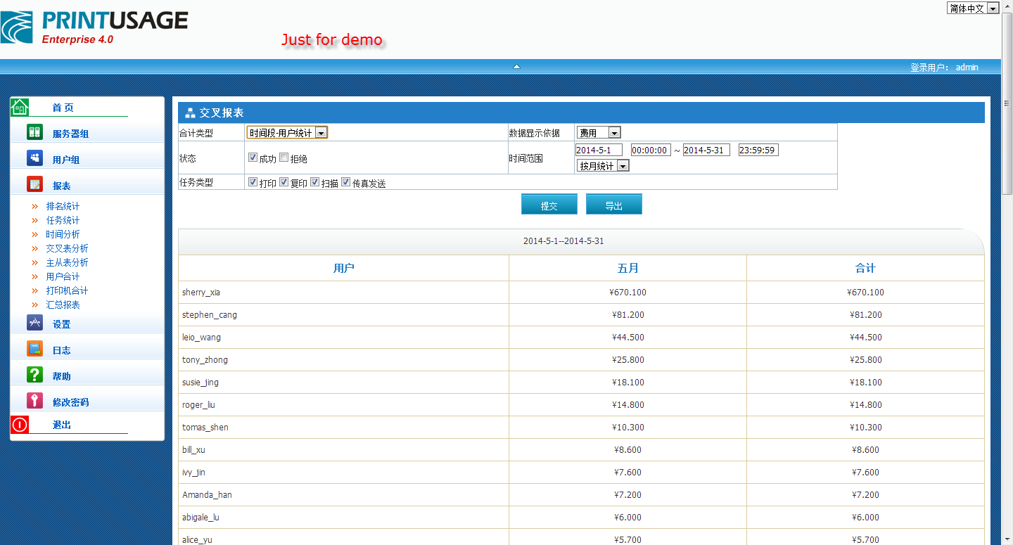This screenshot has width=1013, height=545.
Task: Open the 设置 menu
Action: 62,324
